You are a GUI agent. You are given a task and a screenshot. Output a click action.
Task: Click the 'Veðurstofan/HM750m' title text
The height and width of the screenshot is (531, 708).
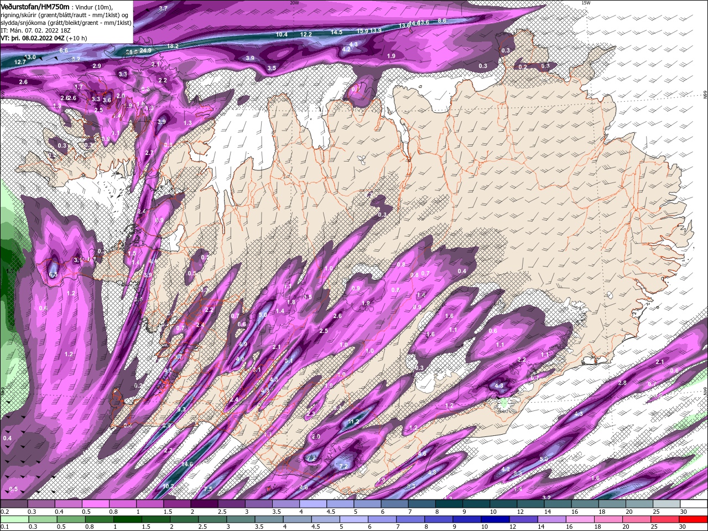35,6
